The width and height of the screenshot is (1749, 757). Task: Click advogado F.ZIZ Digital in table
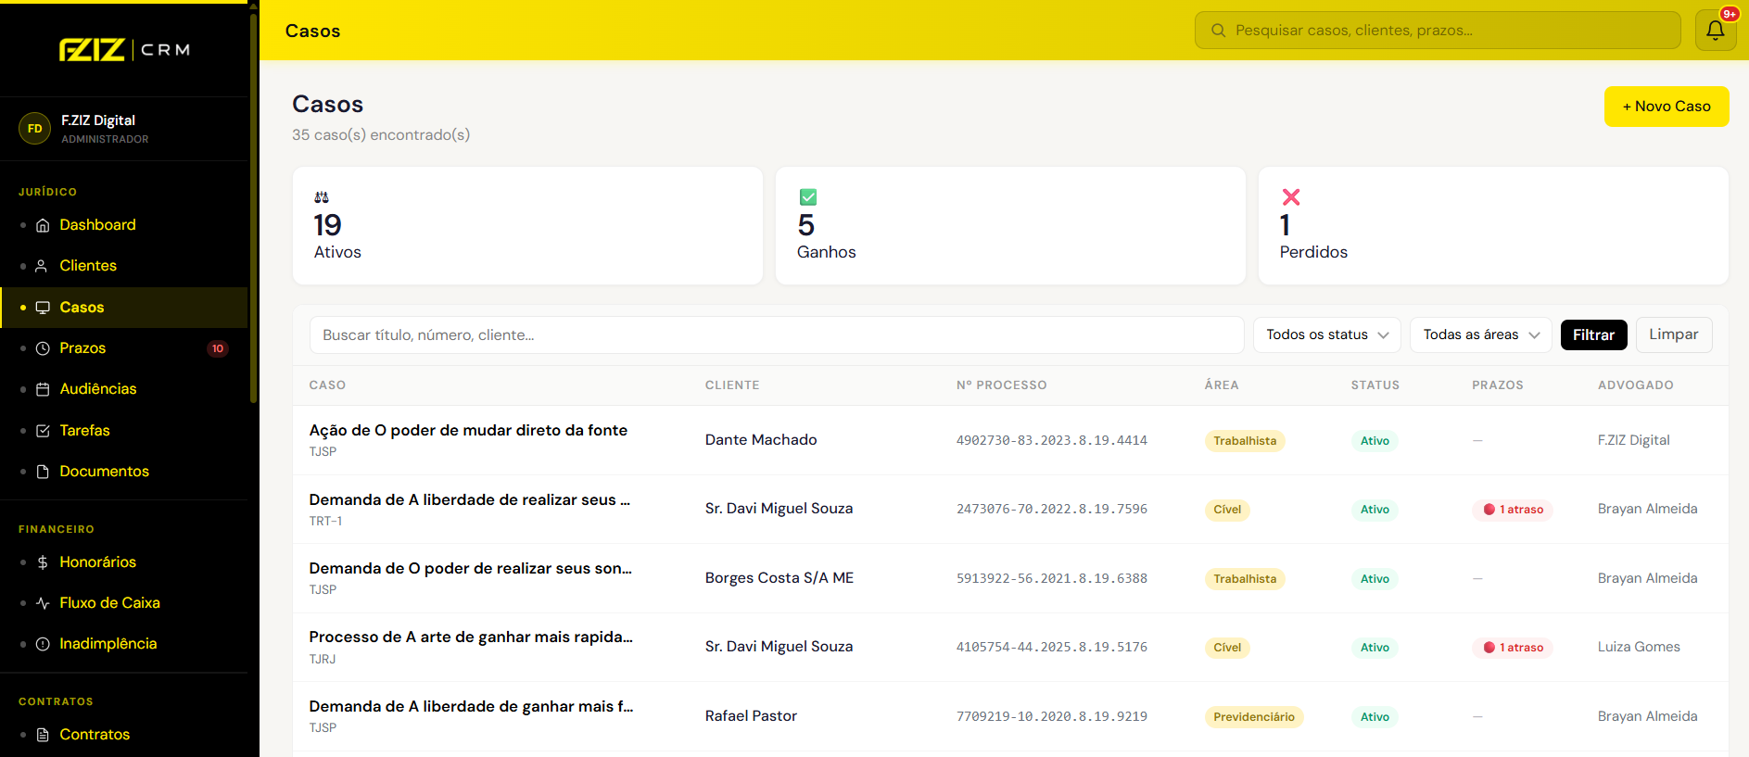(x=1634, y=440)
